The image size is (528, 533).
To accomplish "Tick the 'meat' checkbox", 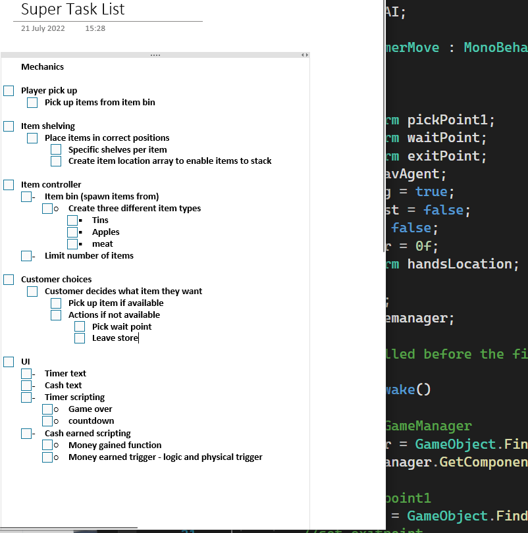I will point(72,244).
